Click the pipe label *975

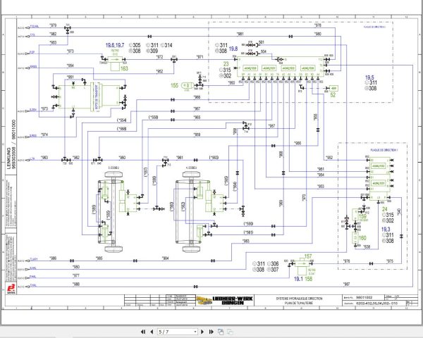(390, 261)
